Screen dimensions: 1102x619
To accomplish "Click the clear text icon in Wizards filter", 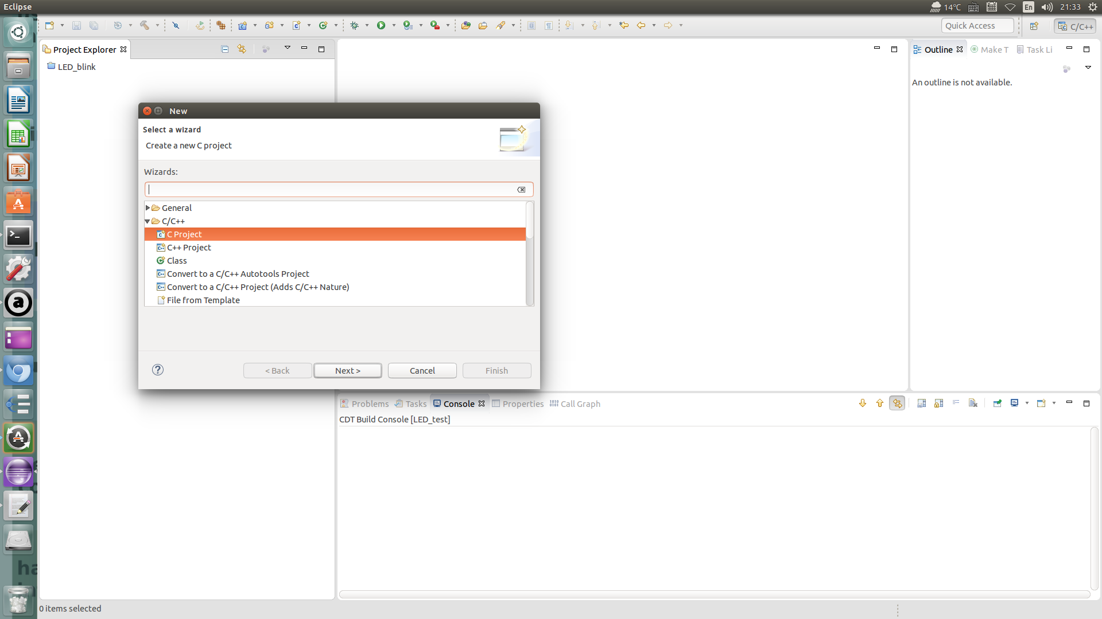I will coord(521,190).
